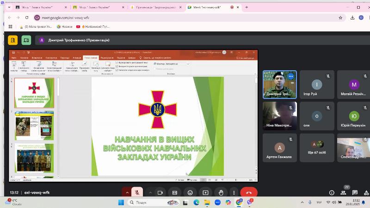Show the people list with 77 badge

click(x=344, y=193)
